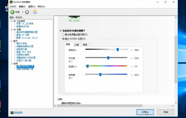186x118 pixels.
Task: Go to the Home house icon
Action: [35, 12]
